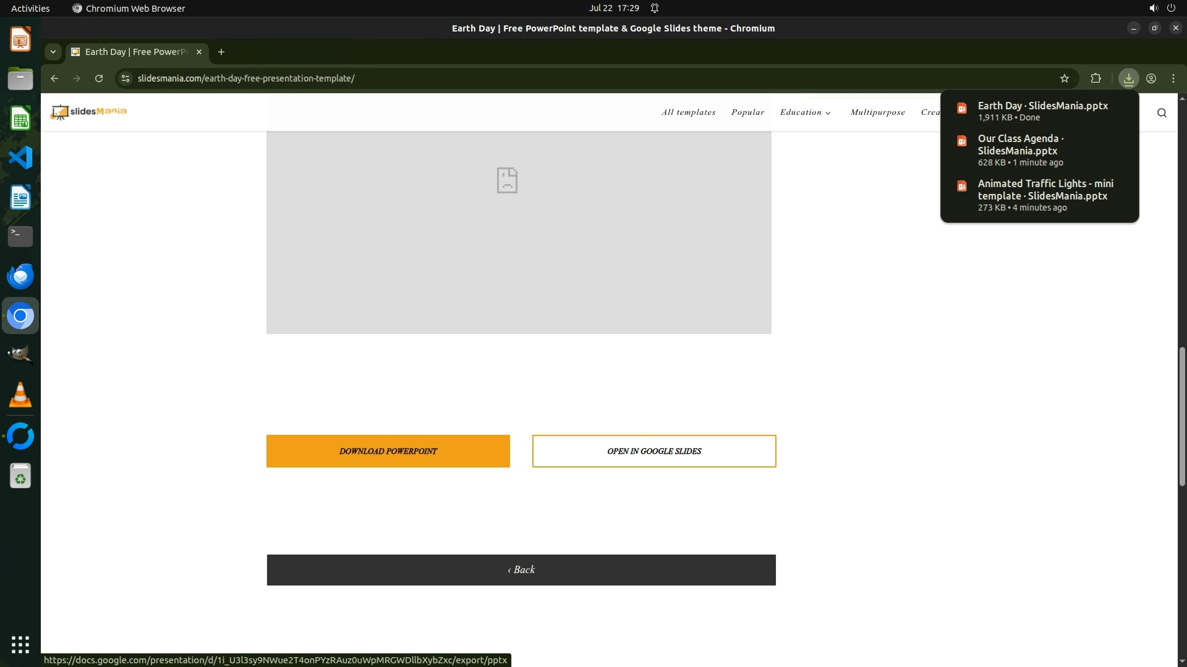The height and width of the screenshot is (667, 1187).
Task: Go back to previous page arrow
Action: pos(54,78)
